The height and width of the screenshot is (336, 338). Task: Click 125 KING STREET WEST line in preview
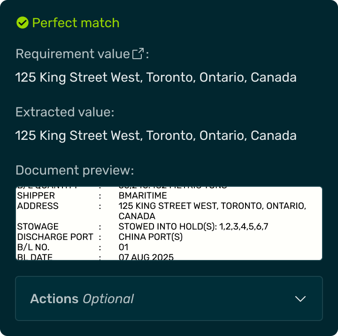[x=212, y=206]
